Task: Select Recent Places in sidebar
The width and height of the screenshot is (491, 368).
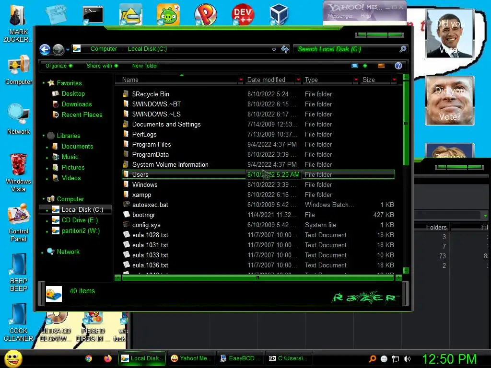Action: click(x=82, y=115)
